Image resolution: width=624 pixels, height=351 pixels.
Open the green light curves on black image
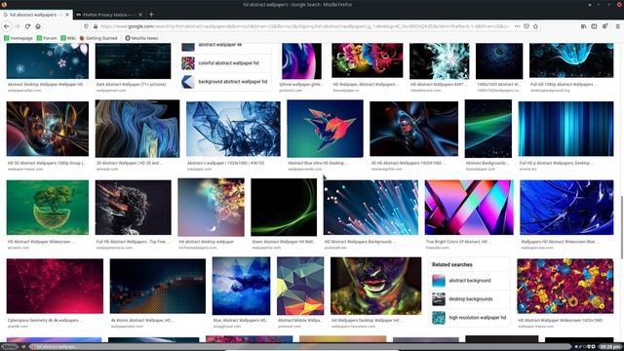284,207
